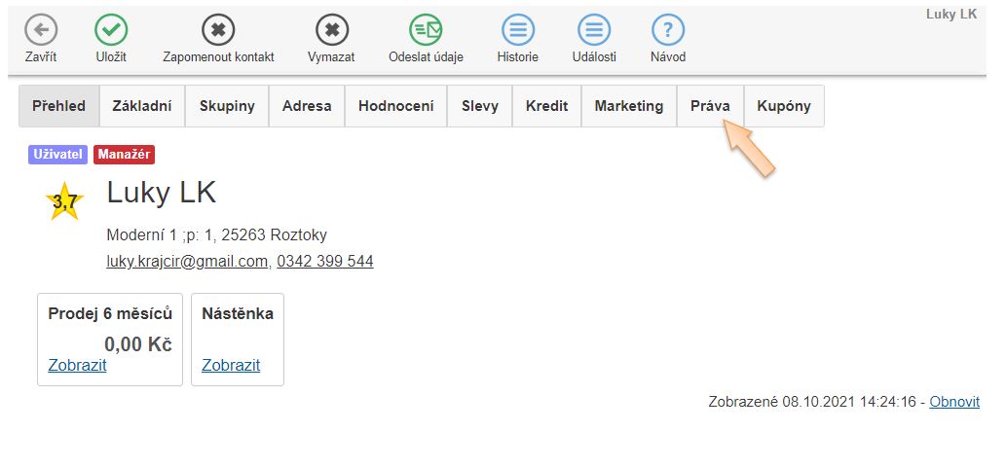
Task: Open the Historie icon
Action: coord(518,30)
